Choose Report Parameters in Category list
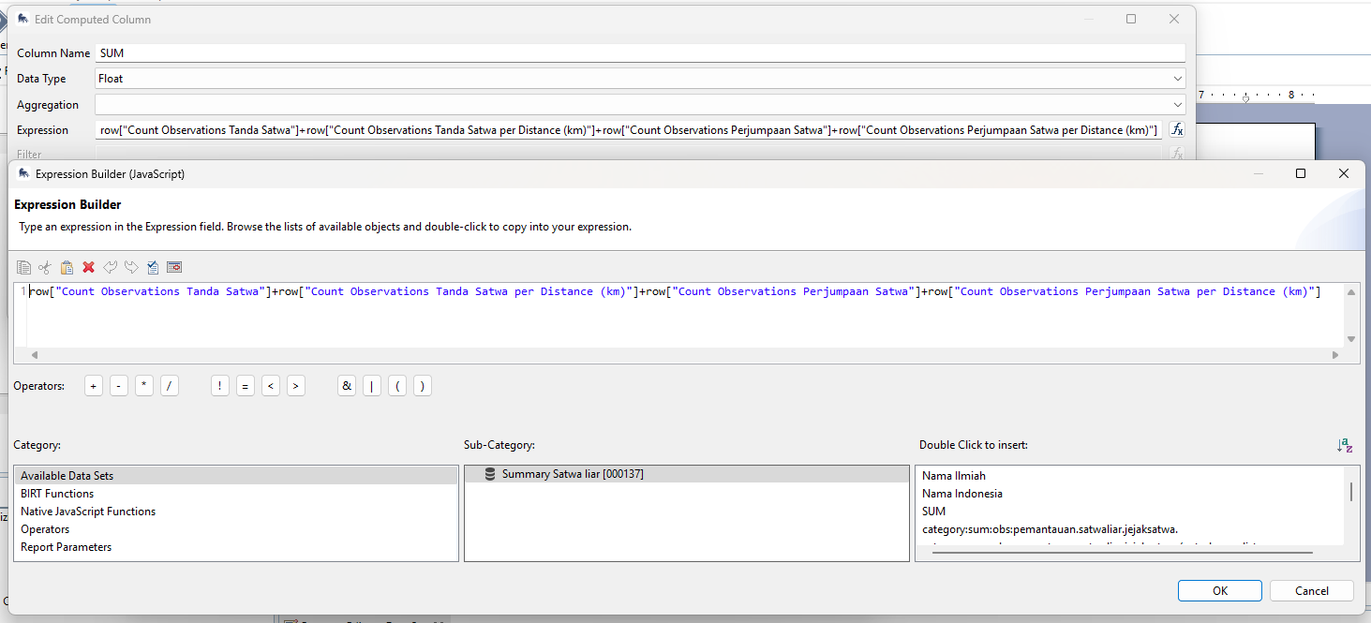 (x=66, y=547)
